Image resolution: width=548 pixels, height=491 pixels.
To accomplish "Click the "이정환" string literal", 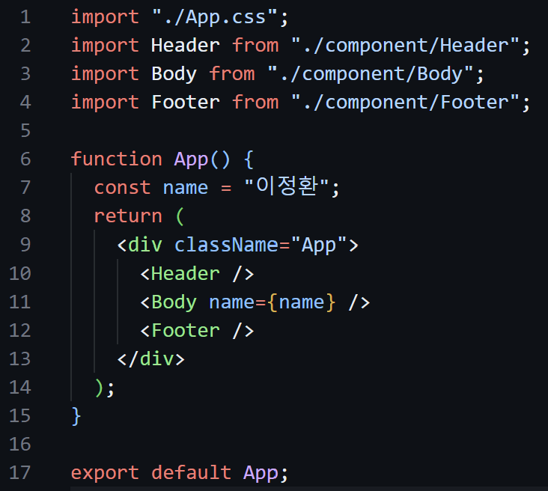I will pos(287,186).
